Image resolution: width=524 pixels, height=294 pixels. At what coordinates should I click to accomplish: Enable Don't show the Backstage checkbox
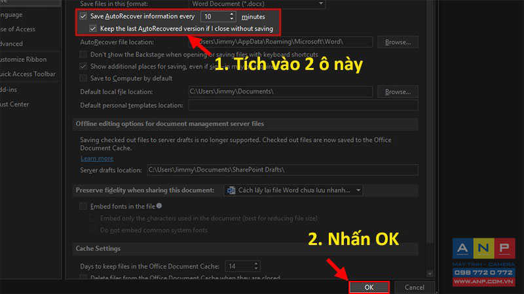point(83,54)
